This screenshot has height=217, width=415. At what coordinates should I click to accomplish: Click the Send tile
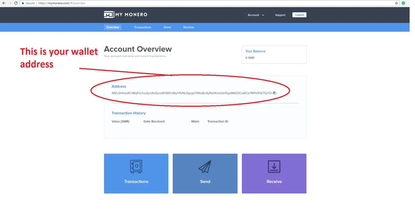[x=205, y=174]
